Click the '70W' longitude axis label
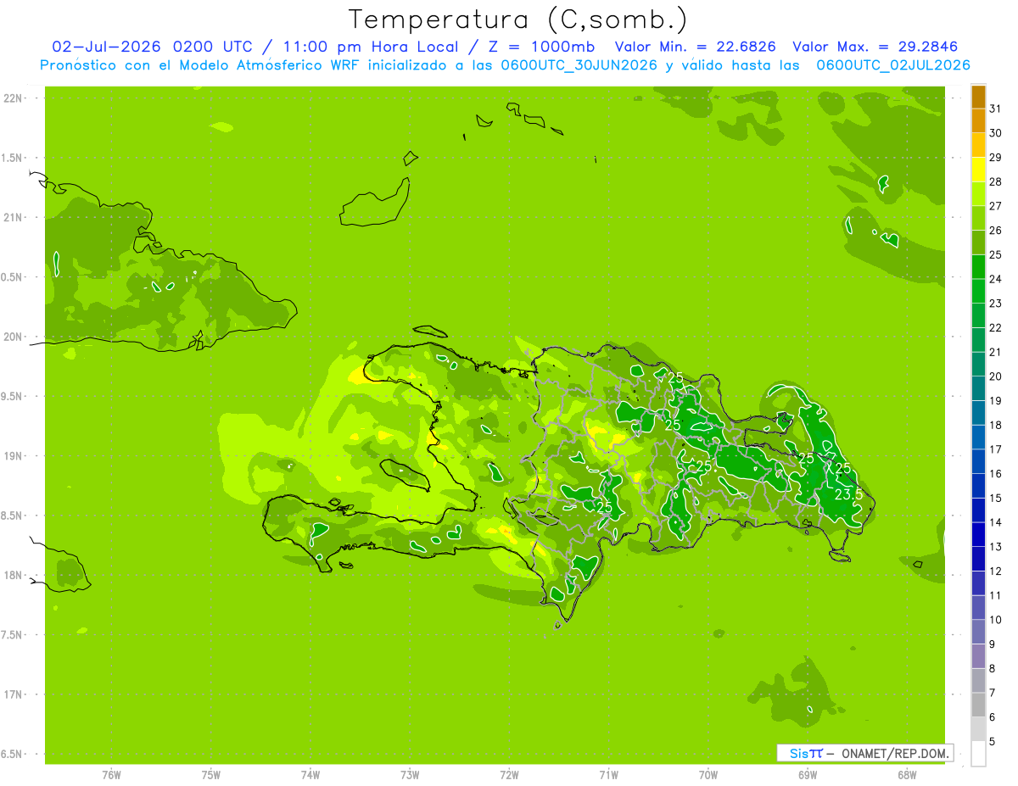1018x786 pixels. tap(708, 774)
